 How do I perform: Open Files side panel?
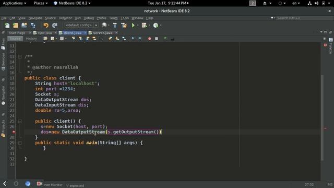[x=3, y=44]
